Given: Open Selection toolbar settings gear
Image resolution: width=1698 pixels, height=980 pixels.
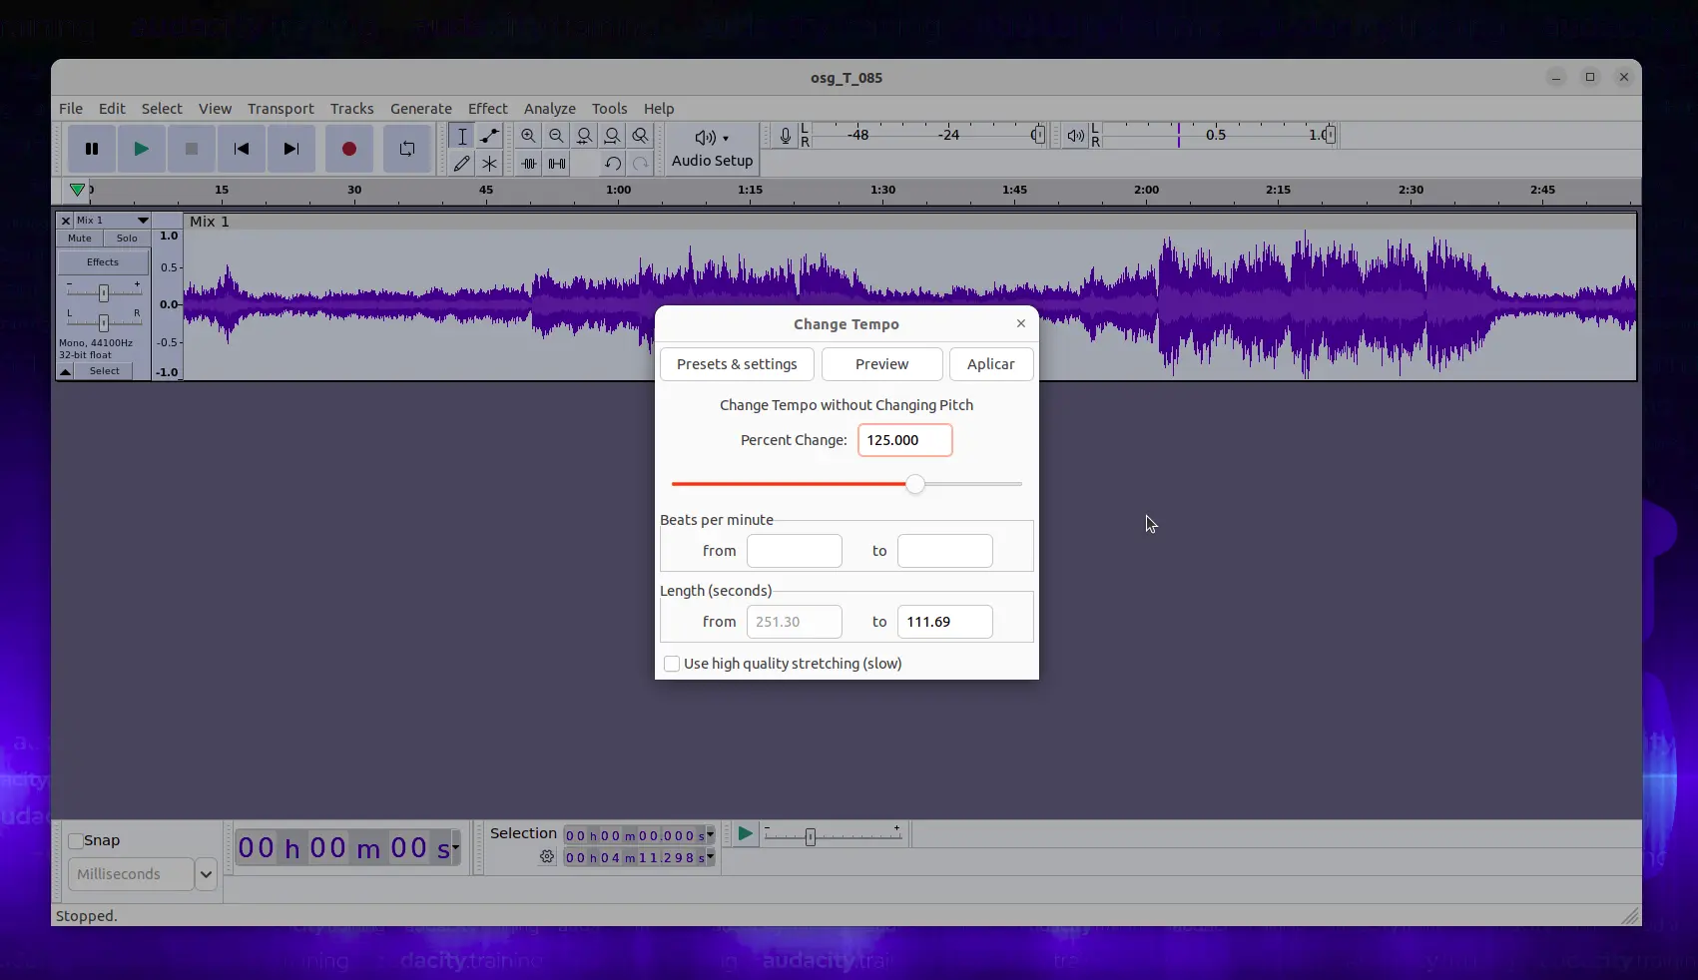Looking at the screenshot, I should coord(547,857).
